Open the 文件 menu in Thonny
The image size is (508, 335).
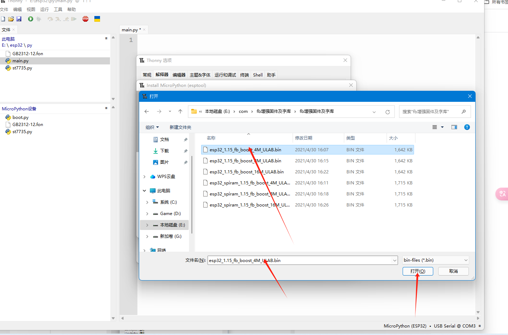pos(4,9)
